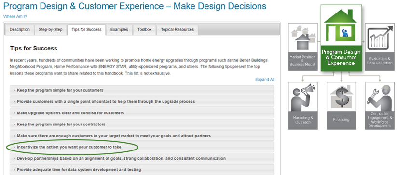Expand 'Make upgrade options clear and concise' tip
Screen dimensions: 410x175
(x=142, y=113)
